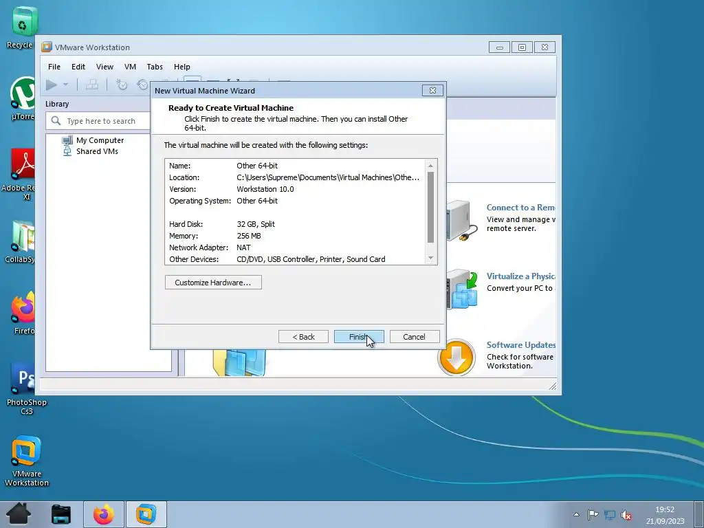Open the File menu

tap(54, 67)
